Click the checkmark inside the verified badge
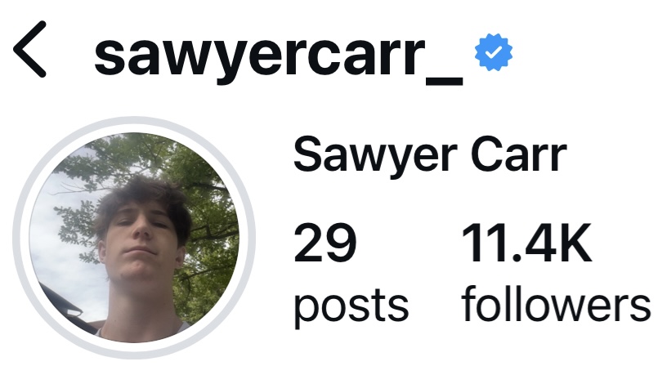Screen dimensions: 667x375 pyautogui.click(x=494, y=53)
